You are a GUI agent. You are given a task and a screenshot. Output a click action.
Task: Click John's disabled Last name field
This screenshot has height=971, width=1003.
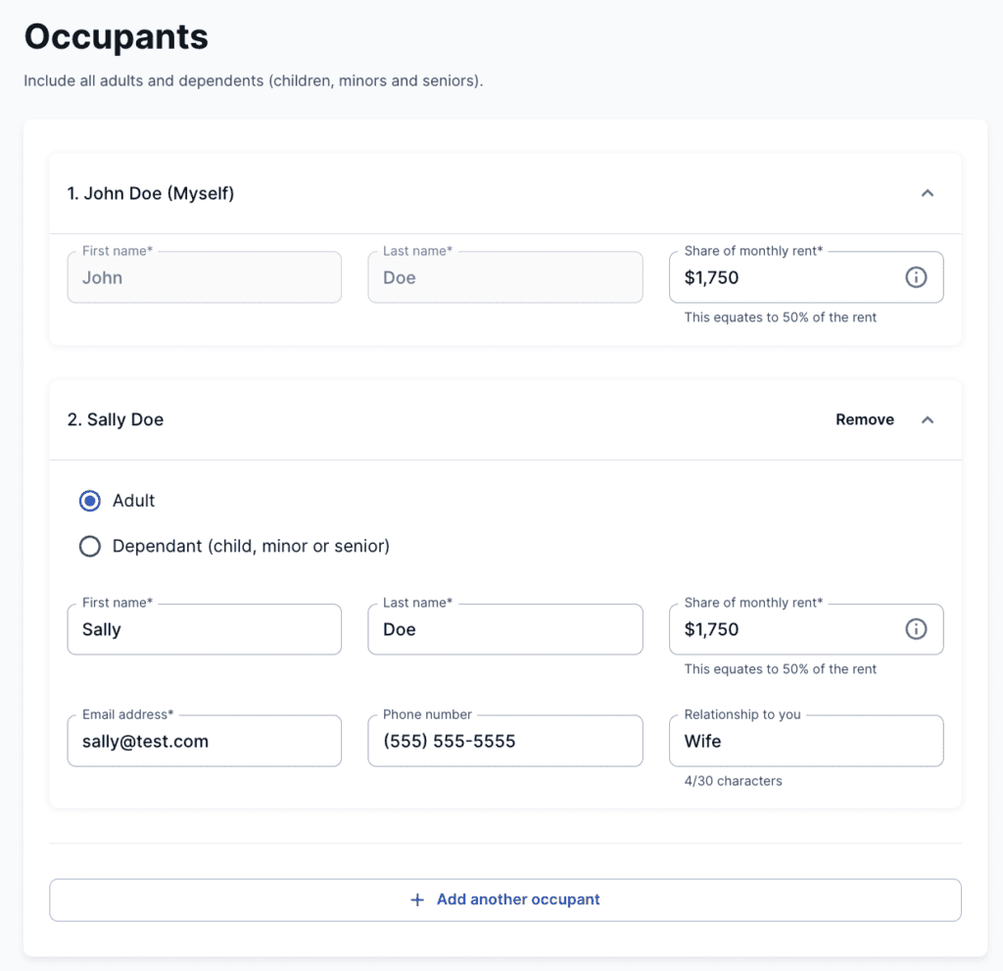[x=504, y=277]
